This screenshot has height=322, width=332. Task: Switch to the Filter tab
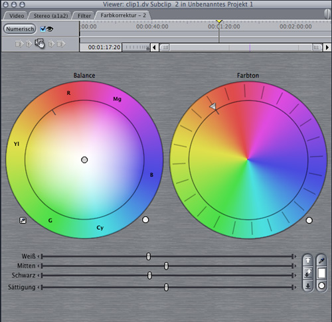pyautogui.click(x=84, y=16)
